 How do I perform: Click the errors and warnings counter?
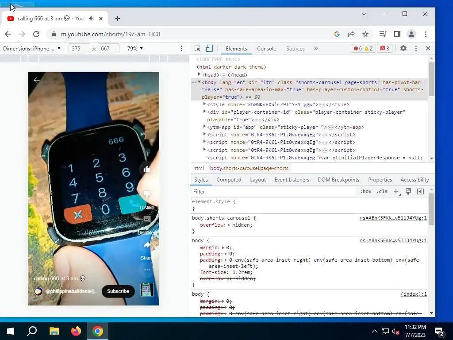pyautogui.click(x=363, y=49)
